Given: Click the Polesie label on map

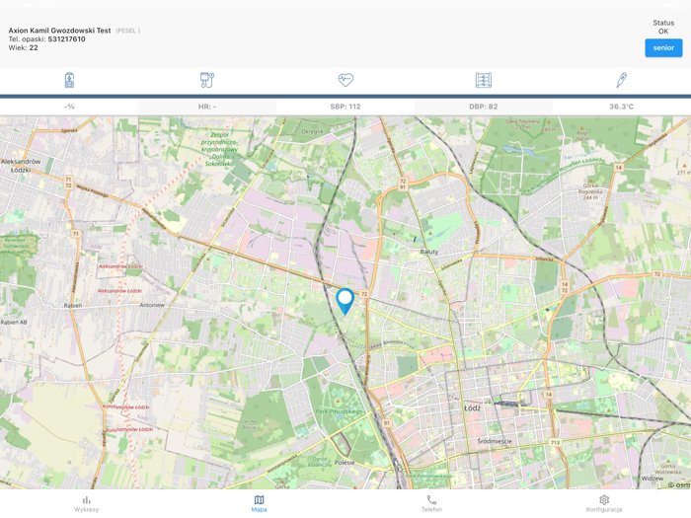Looking at the screenshot, I should (345, 463).
